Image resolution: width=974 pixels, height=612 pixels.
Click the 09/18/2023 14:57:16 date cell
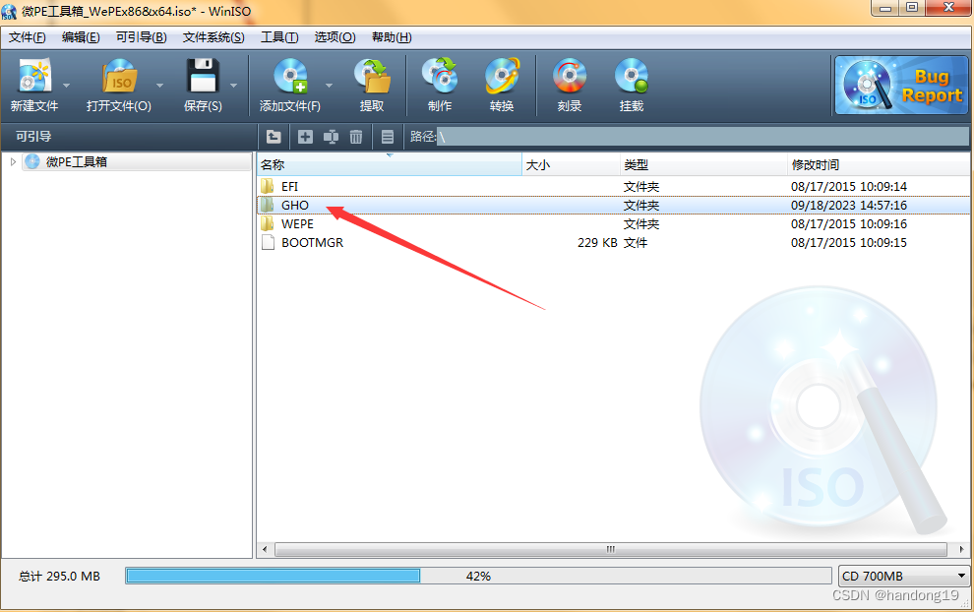848,205
